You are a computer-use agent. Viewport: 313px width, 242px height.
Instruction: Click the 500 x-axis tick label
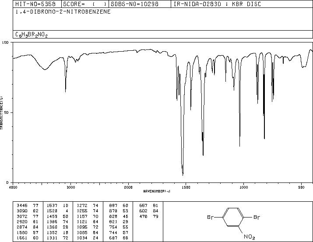point(301,187)
